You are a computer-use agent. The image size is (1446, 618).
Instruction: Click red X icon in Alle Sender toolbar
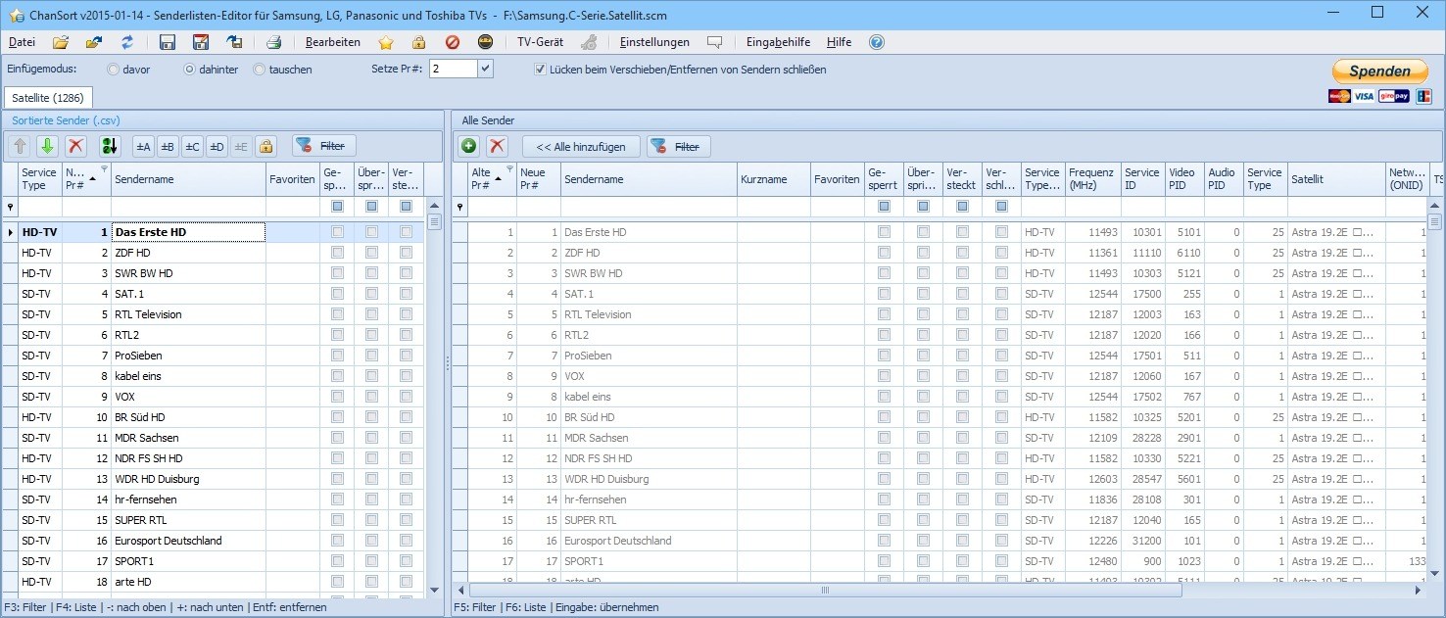coord(498,146)
